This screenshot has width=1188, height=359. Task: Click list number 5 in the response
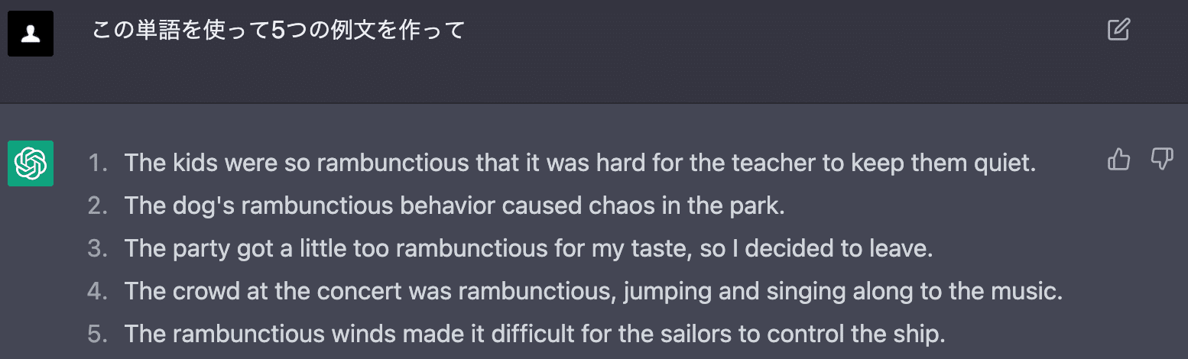point(97,335)
